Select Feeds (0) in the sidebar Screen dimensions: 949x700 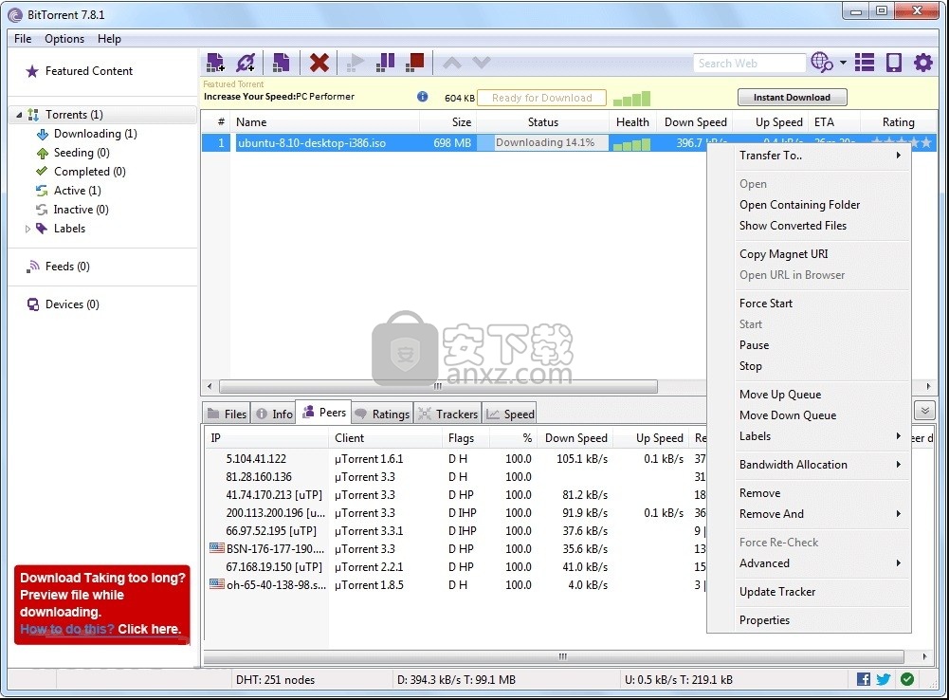pos(67,267)
